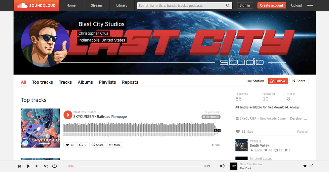
Task: Open the More menu for Railroad Rampage
Action: 115,145
